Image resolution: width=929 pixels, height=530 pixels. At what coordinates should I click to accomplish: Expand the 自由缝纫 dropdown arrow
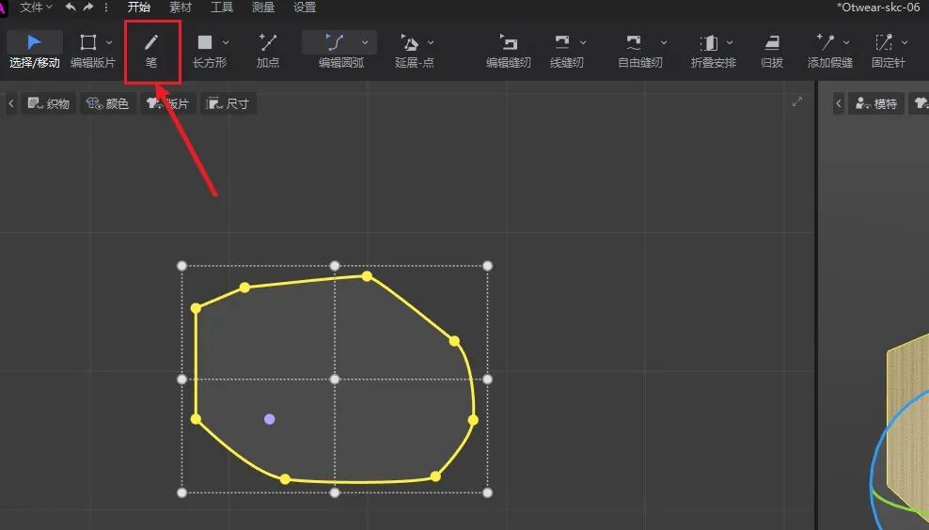pyautogui.click(x=664, y=42)
